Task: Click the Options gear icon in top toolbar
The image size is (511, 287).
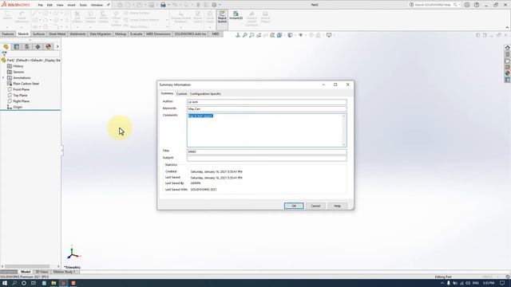Action: pos(214,5)
